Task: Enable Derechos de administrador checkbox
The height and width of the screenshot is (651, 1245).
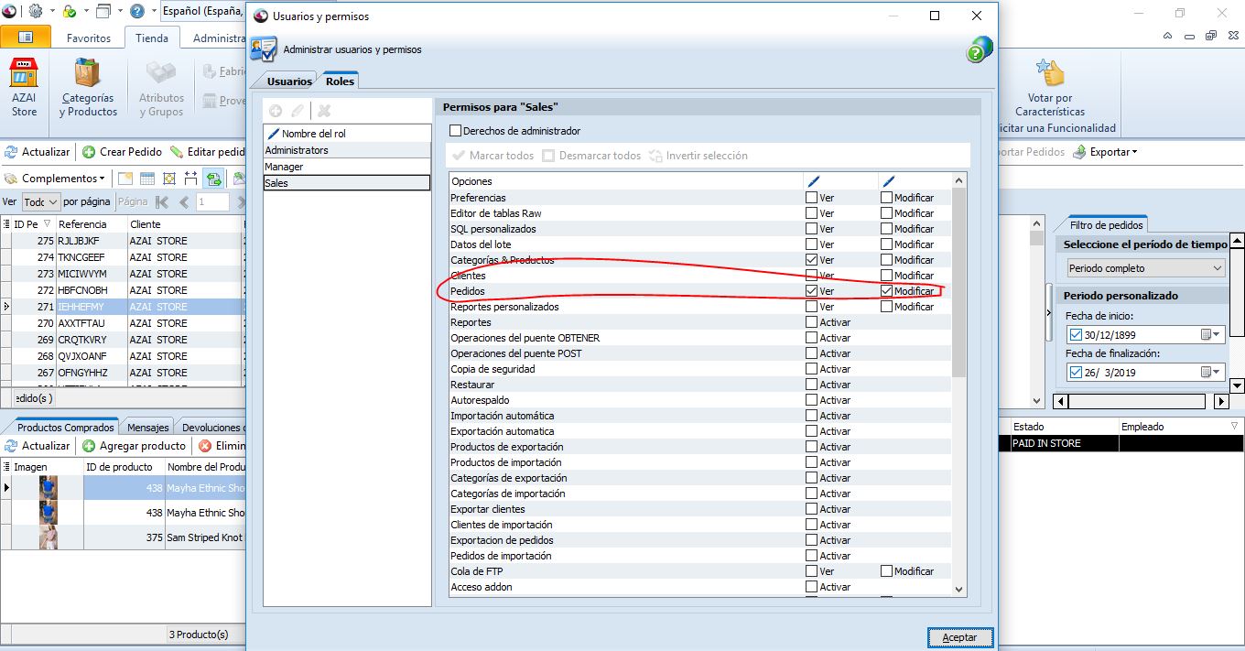Action: (x=456, y=131)
